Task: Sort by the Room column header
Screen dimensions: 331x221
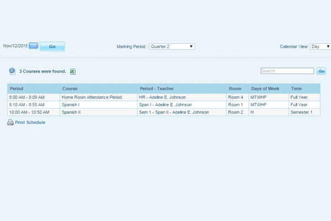Action: (x=234, y=88)
